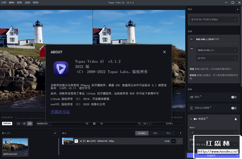Open the Export button dropdown arrow

[237, 155]
